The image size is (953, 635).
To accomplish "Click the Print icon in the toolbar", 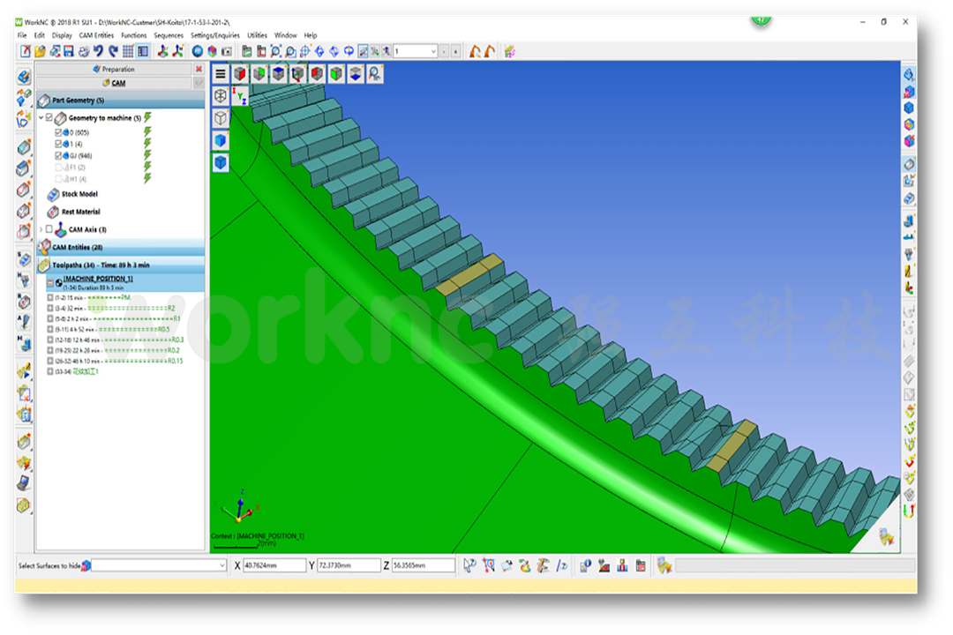I will coord(83,52).
